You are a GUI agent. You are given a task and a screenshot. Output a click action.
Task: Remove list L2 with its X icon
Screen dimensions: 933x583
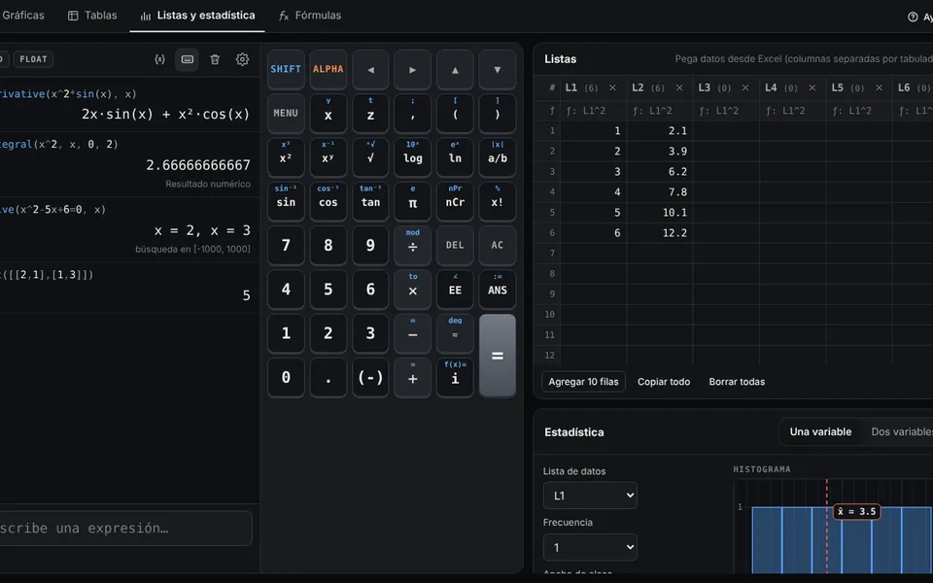pyautogui.click(x=679, y=87)
